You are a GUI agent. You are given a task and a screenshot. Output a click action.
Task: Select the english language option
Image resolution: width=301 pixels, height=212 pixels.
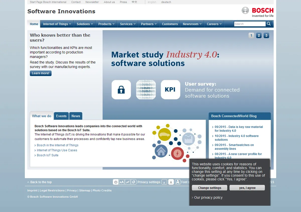[x=152, y=2]
